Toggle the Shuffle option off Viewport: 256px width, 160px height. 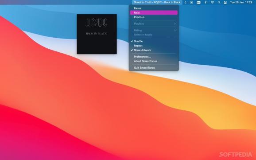coord(154,41)
